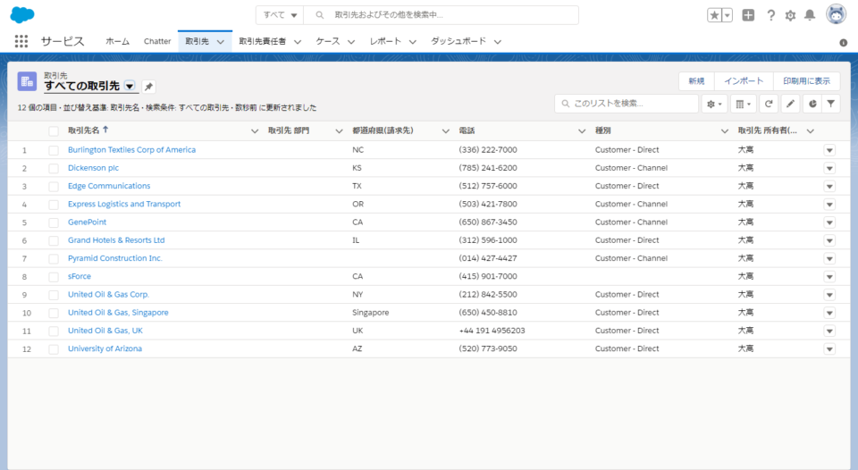Go to the ホーム tab

(x=118, y=41)
